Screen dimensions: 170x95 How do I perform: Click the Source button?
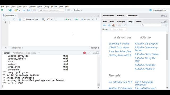pos(85,19)
